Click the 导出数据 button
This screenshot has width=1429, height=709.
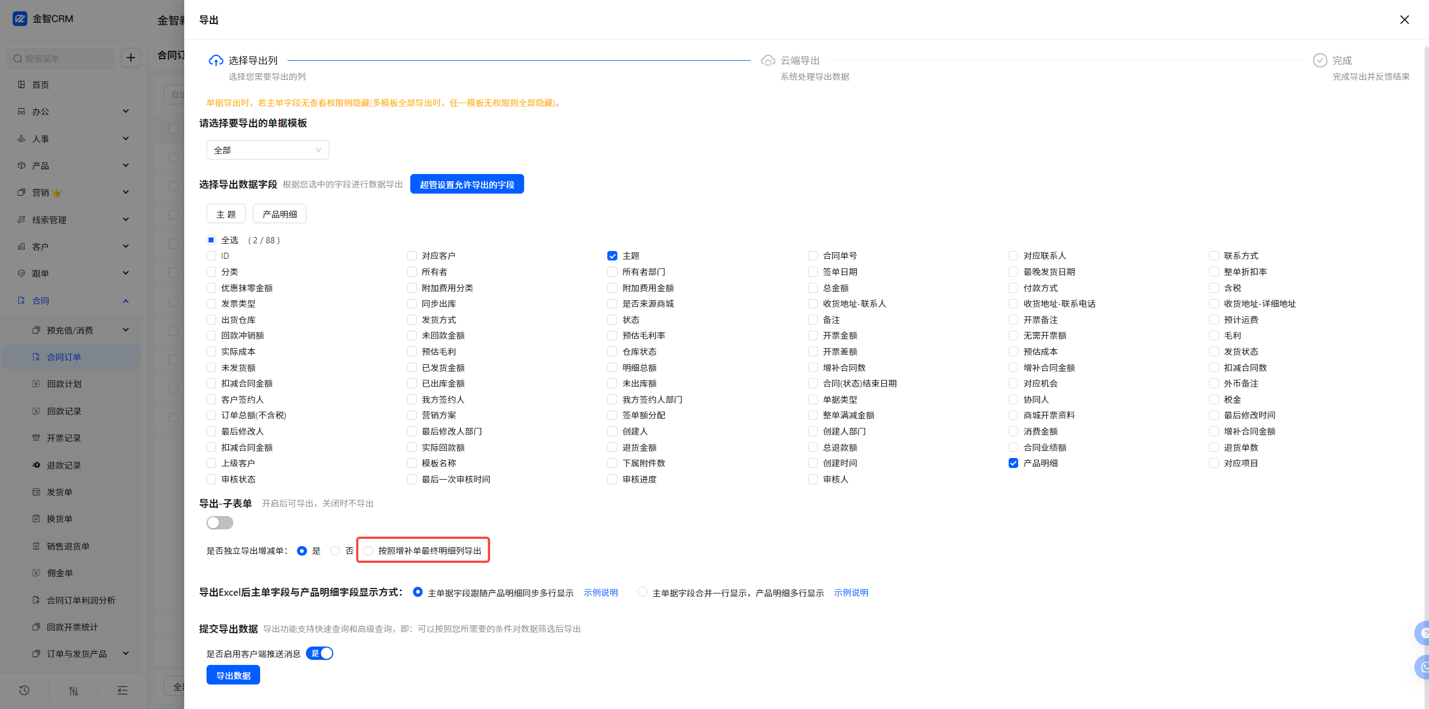233,676
